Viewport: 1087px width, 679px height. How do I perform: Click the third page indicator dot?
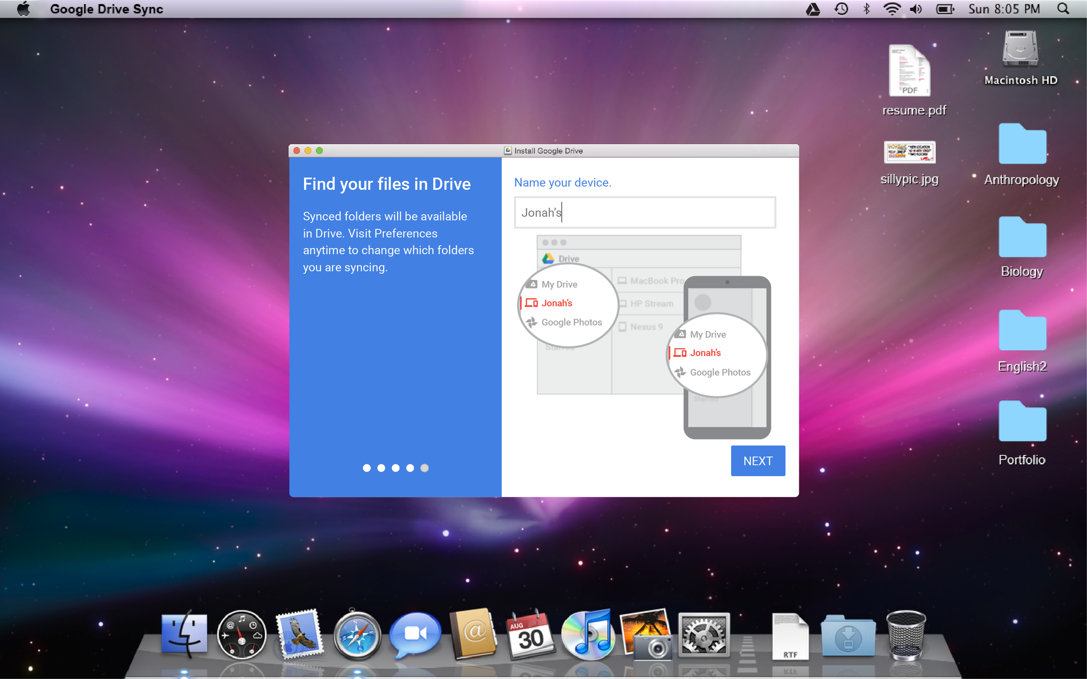pyautogui.click(x=395, y=468)
